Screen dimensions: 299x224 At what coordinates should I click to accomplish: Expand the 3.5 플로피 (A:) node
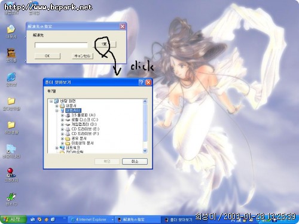point(62,115)
